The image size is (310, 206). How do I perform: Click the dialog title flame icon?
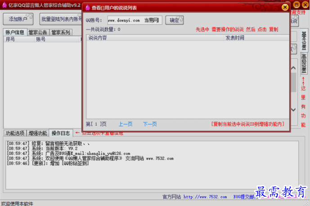tap(87, 8)
